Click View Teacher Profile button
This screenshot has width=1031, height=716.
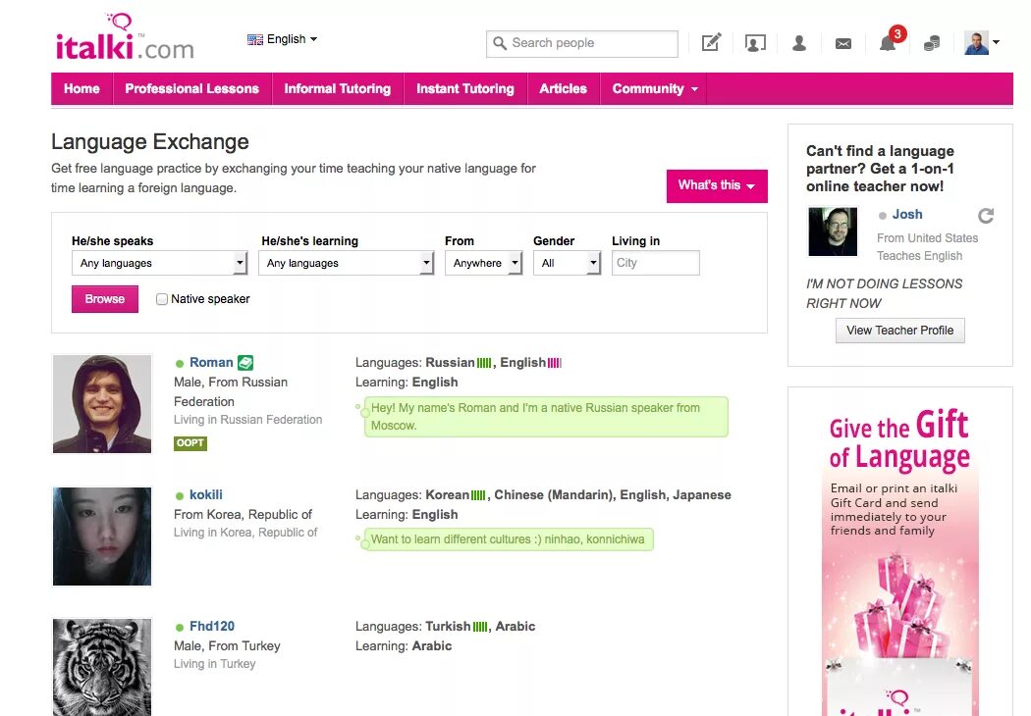[x=900, y=331]
